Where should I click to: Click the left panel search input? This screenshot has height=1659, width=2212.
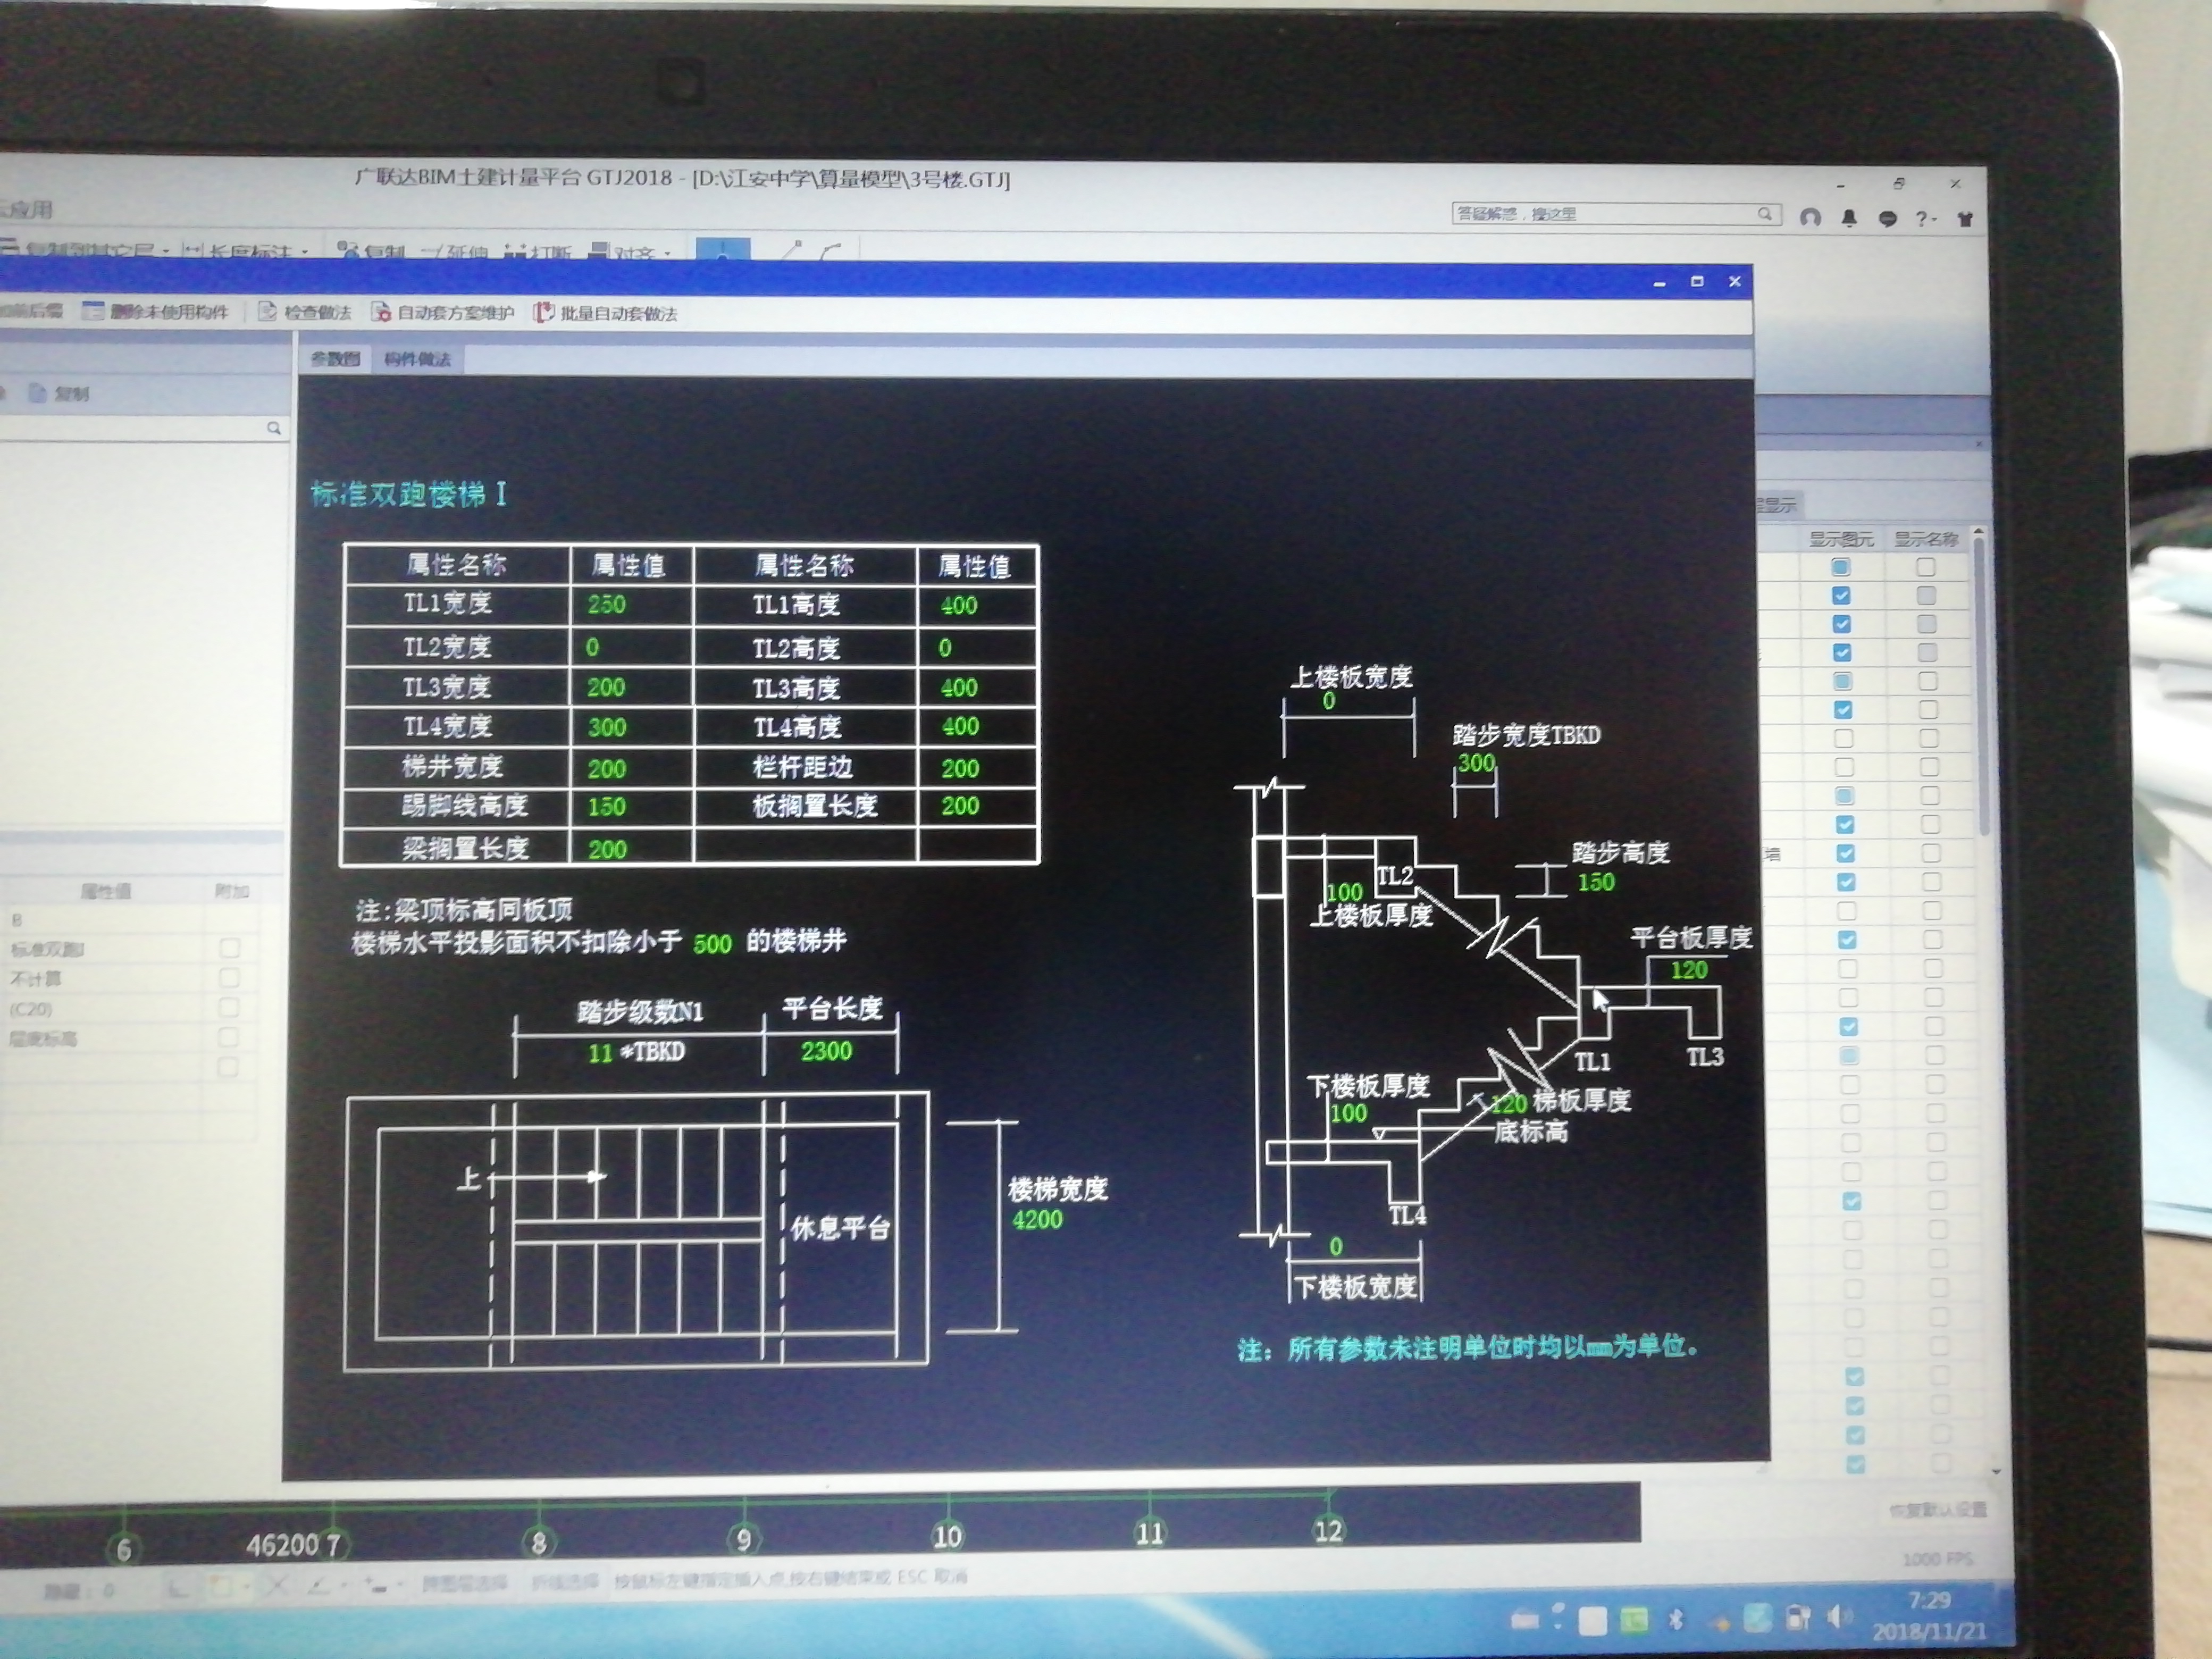coord(132,428)
